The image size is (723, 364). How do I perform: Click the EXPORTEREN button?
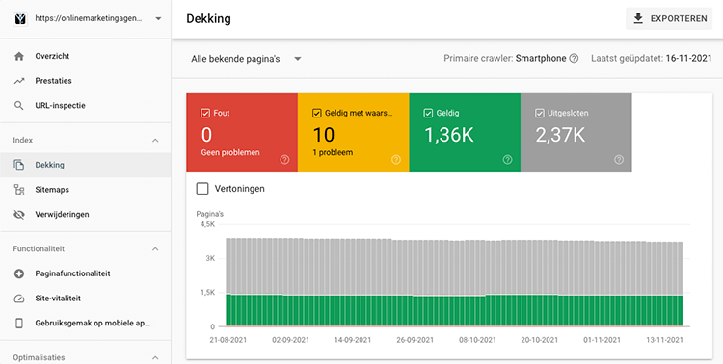click(x=669, y=19)
